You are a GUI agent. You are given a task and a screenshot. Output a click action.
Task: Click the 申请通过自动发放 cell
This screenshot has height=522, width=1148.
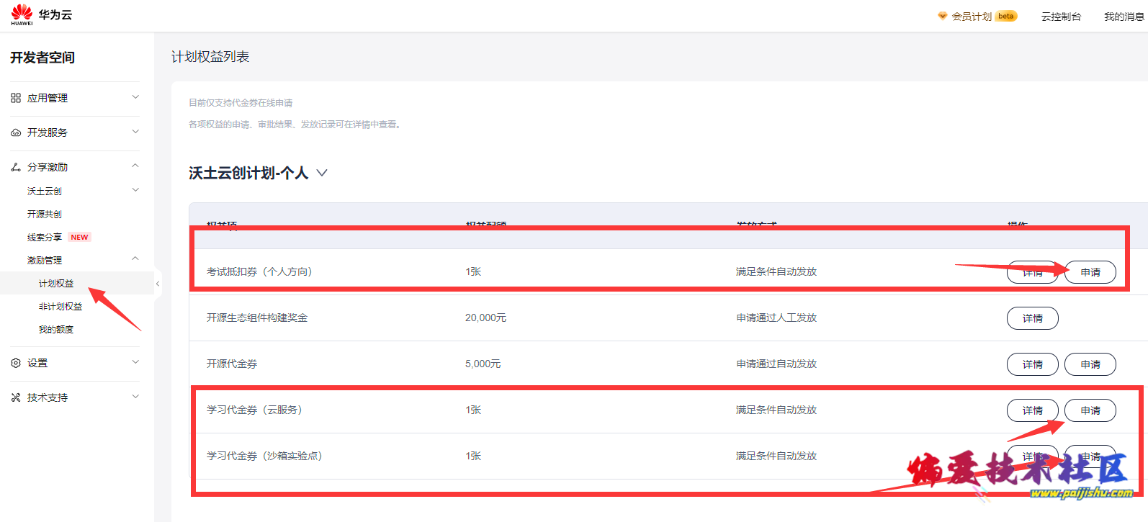(776, 364)
